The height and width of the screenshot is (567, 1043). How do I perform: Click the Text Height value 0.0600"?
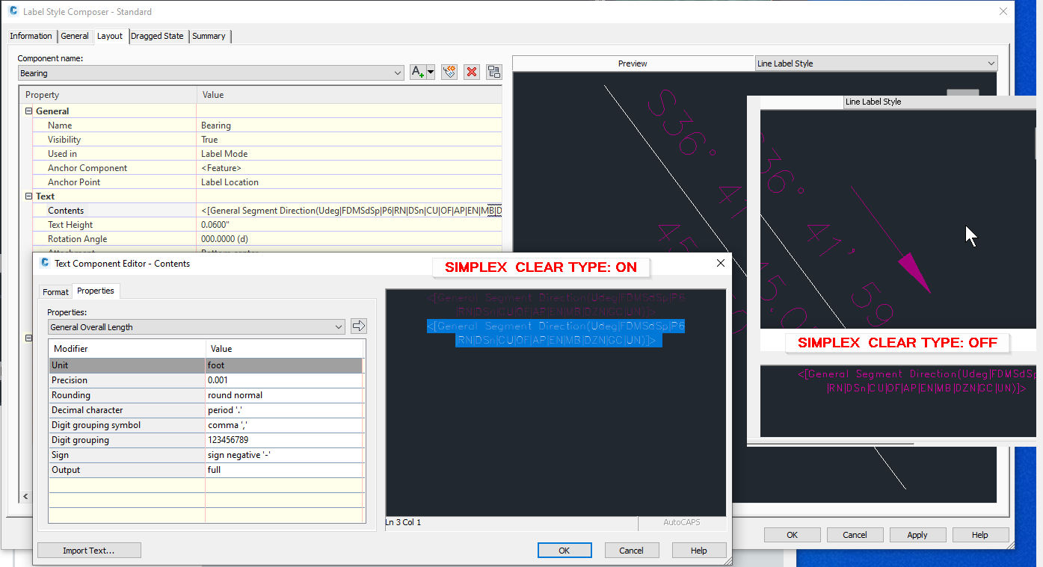tap(215, 225)
